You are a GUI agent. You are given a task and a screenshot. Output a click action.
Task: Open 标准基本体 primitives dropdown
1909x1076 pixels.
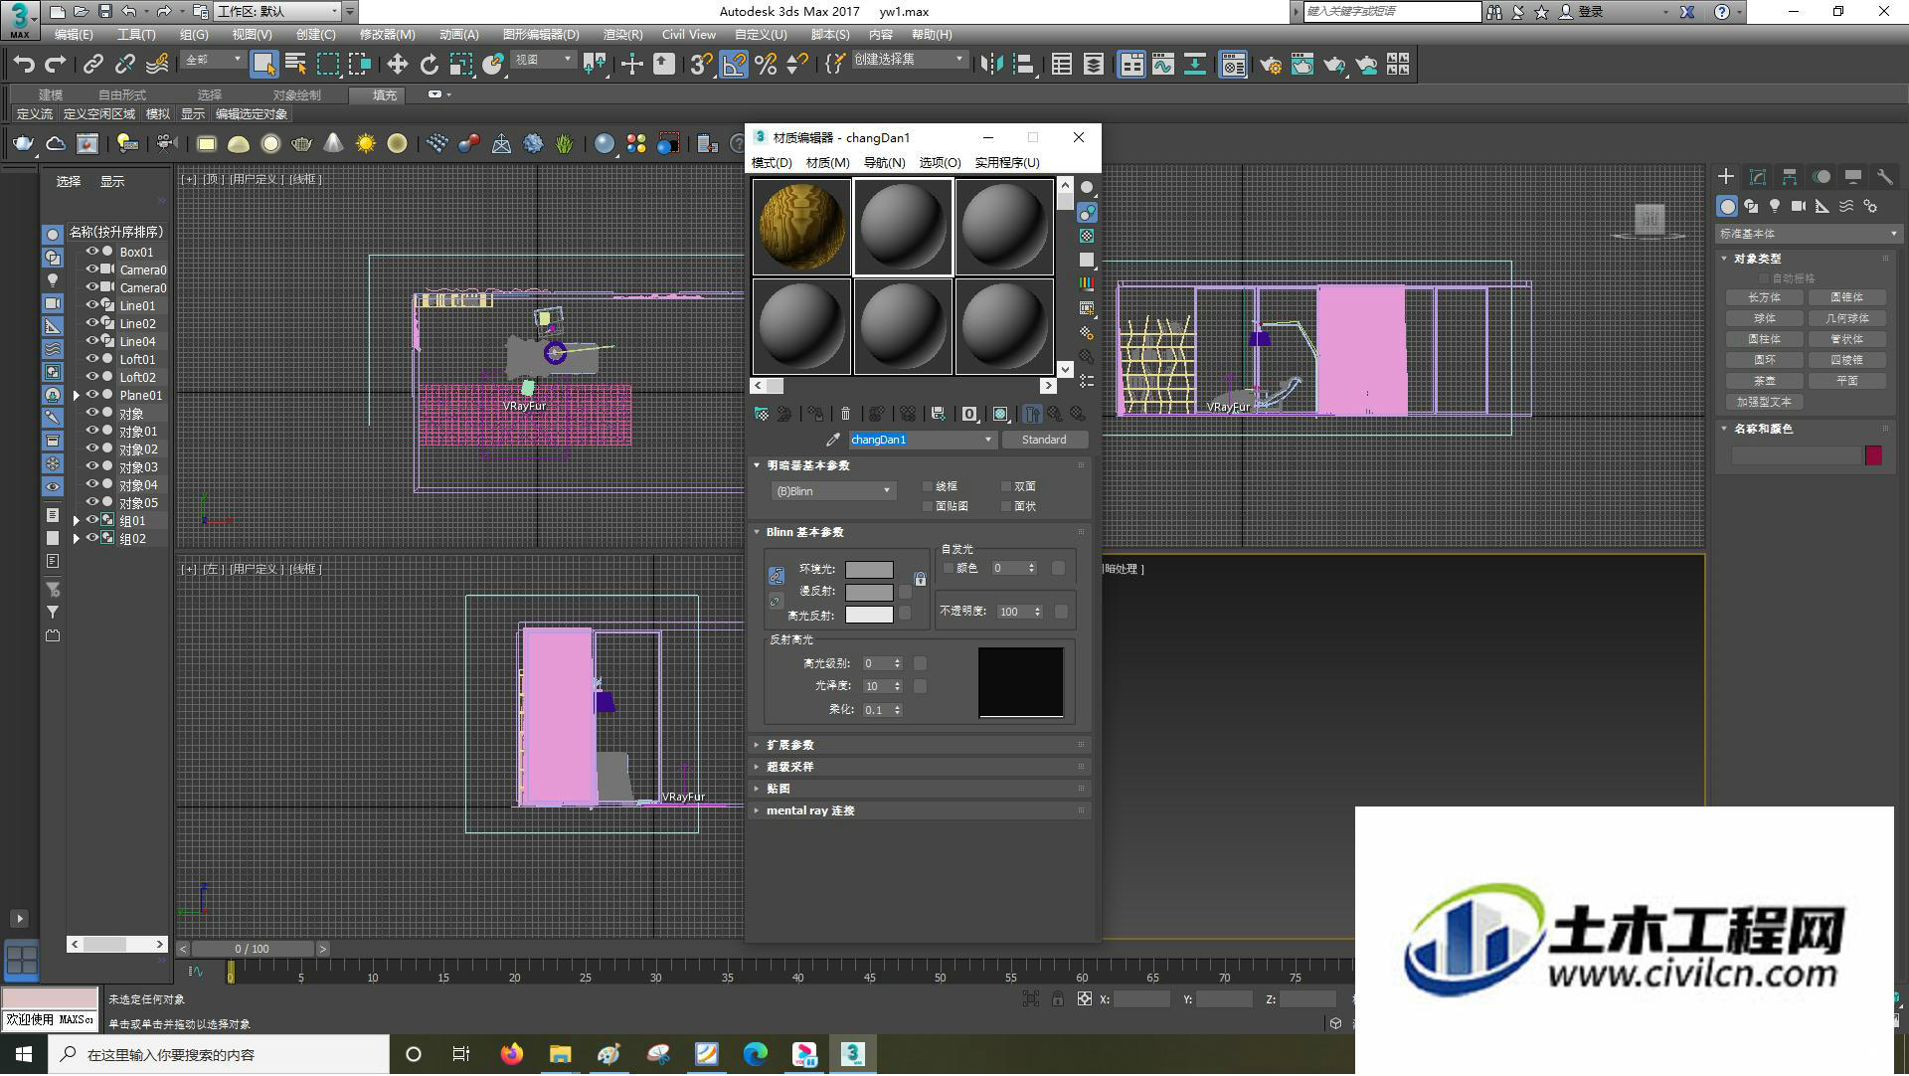[1808, 234]
